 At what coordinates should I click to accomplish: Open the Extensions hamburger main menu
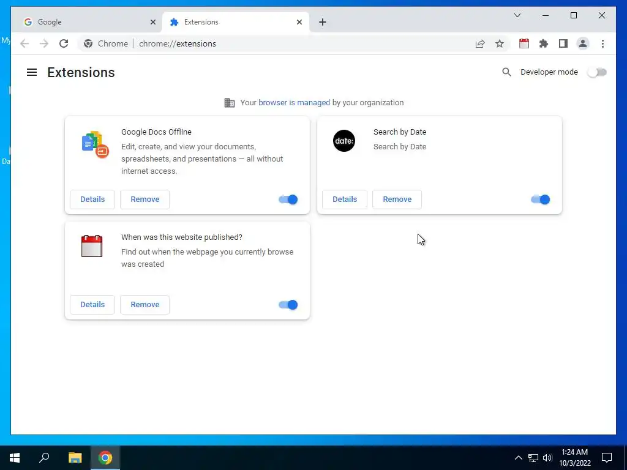point(32,72)
